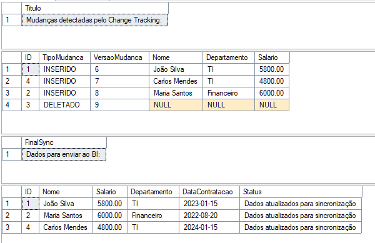Select the TipoMudanca column header
The width and height of the screenshot is (375, 243).
coord(64,57)
